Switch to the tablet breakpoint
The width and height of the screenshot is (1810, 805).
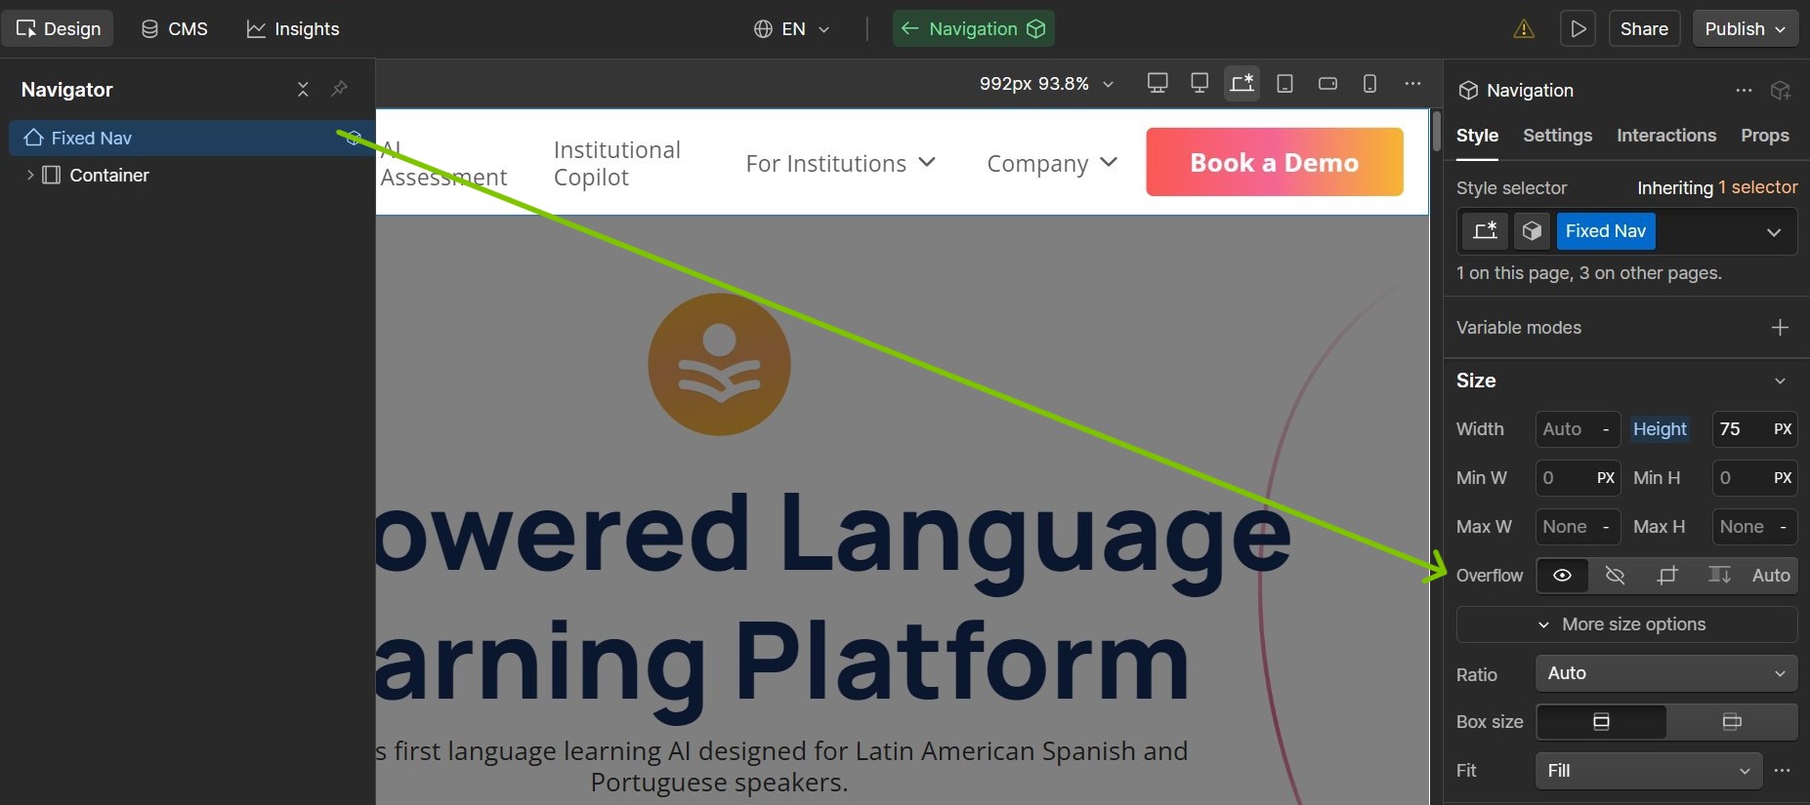[1285, 84]
